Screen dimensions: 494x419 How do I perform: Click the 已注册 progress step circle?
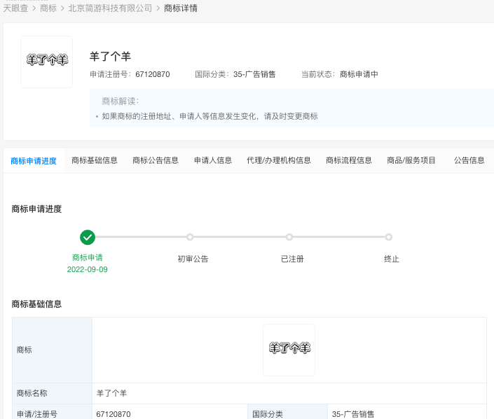pyautogui.click(x=289, y=237)
